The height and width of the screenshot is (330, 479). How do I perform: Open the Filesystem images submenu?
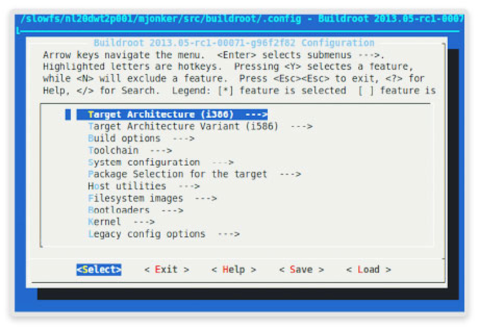(135, 198)
